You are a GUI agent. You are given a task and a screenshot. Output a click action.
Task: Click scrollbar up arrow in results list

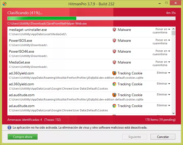[173, 29]
